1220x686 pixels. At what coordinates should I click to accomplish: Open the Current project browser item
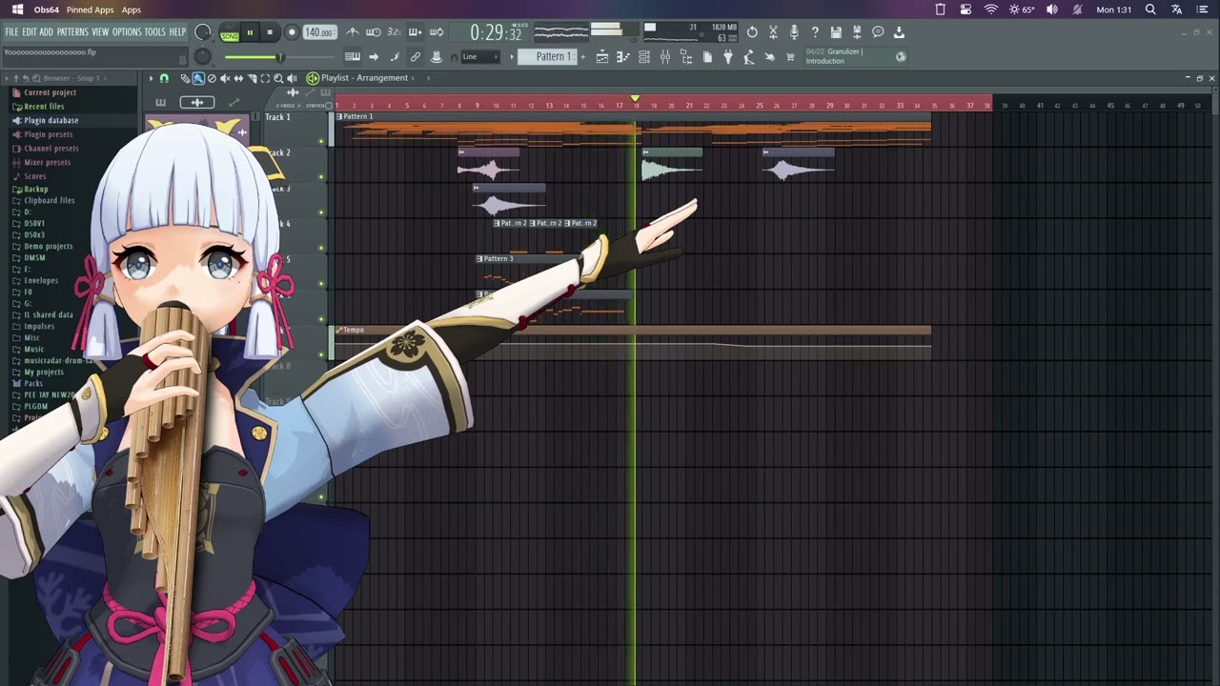(x=50, y=92)
